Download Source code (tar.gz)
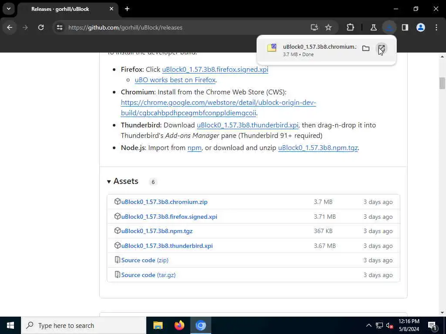Image resolution: width=446 pixels, height=334 pixels. (148, 275)
